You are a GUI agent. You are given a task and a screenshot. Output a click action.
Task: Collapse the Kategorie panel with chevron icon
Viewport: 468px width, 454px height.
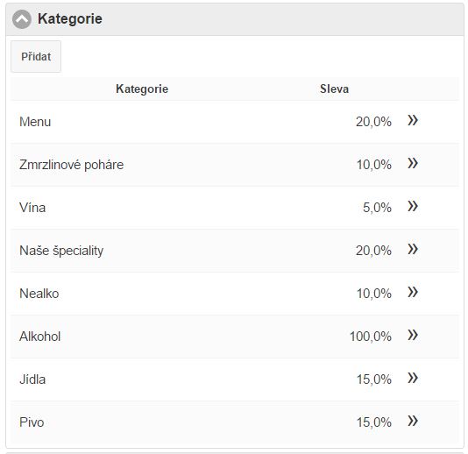click(x=22, y=19)
